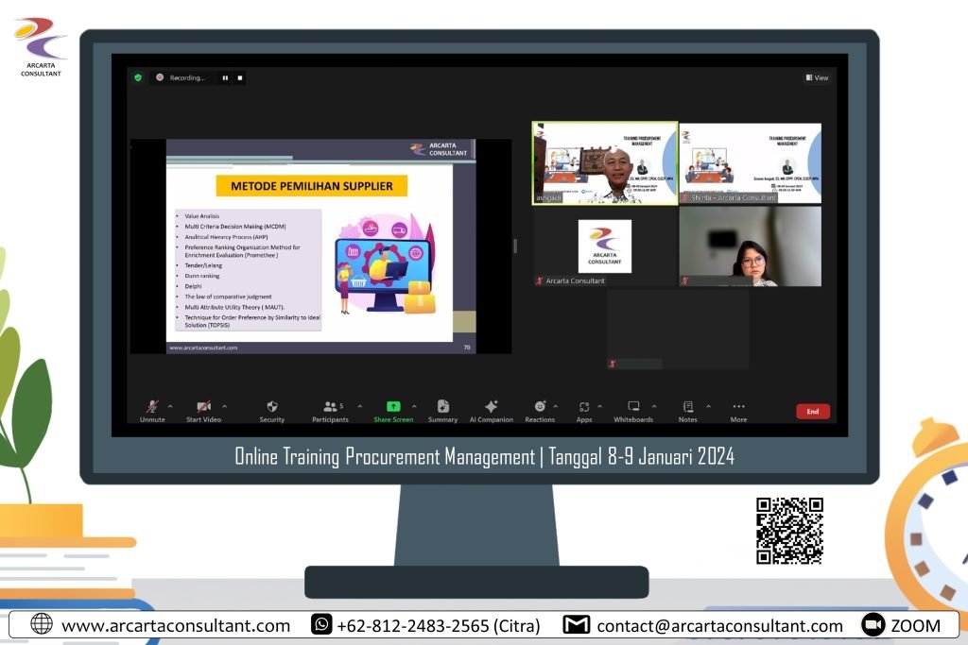The image size is (968, 645).
Task: Select the Arcarta Consultant logo video tile
Action: 605,246
